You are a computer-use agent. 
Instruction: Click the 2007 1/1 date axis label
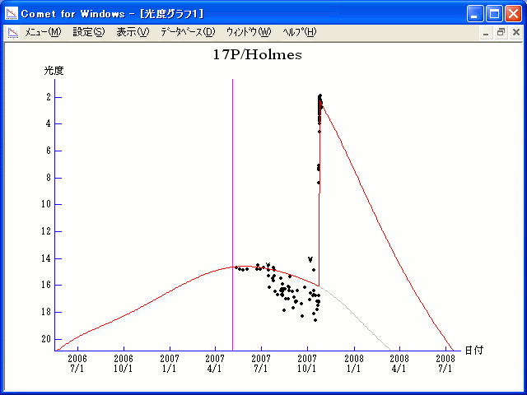(170, 364)
